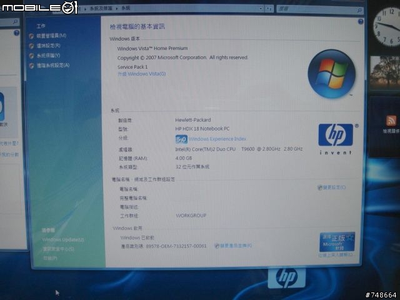Screen dimensions: 400x300
Task: Click the clock gadget in the sidebar
Action: [x=387, y=26]
